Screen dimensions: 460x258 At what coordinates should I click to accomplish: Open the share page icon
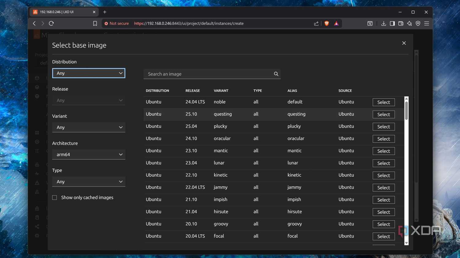coord(316,24)
